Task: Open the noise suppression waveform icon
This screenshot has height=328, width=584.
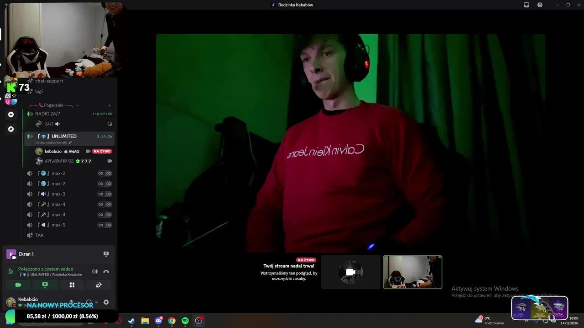Action: point(95,272)
